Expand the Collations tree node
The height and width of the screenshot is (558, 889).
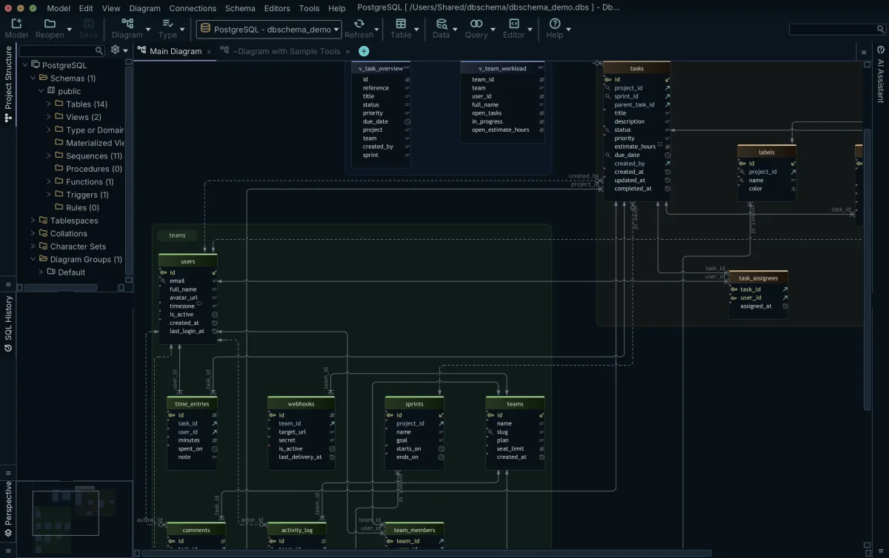33,233
